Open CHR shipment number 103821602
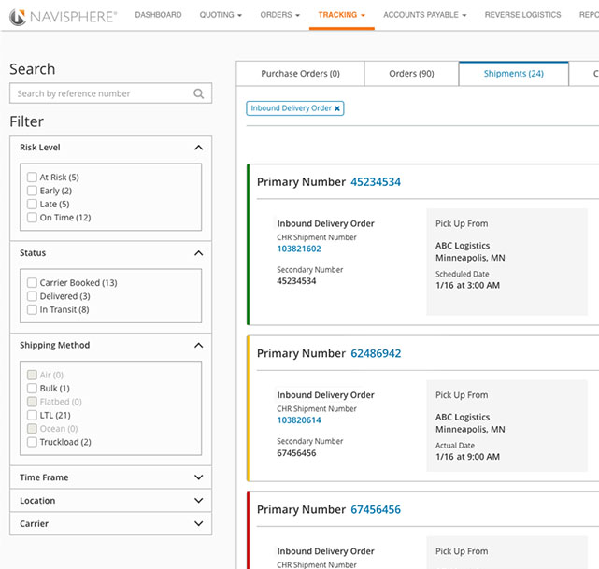The height and width of the screenshot is (569, 599). pos(299,249)
